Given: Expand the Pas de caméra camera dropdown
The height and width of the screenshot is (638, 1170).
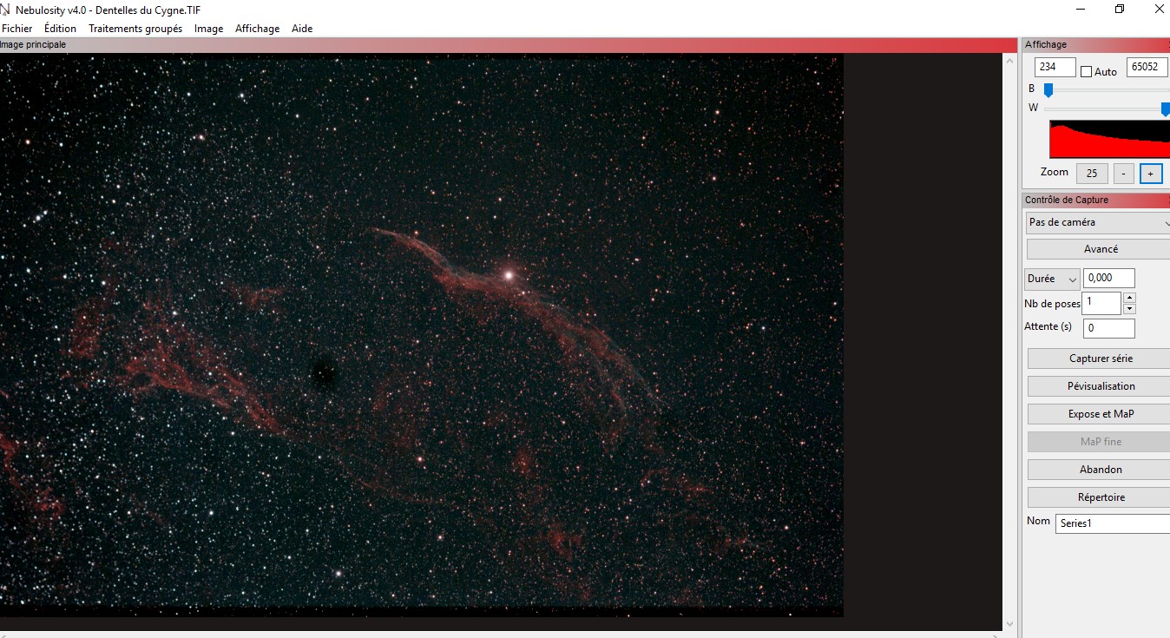Looking at the screenshot, I should [1098, 222].
